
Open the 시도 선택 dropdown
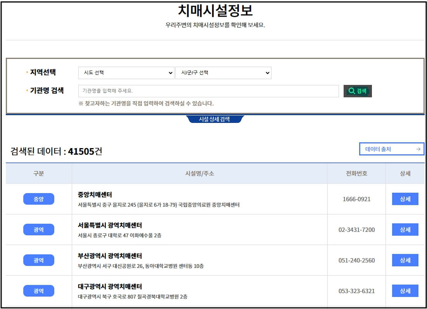126,73
